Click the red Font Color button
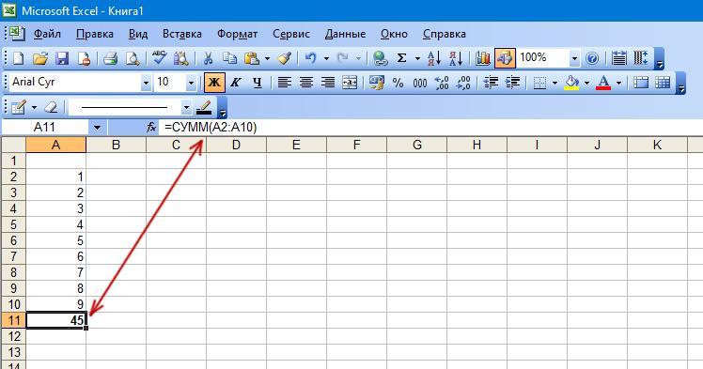The width and height of the screenshot is (703, 369). point(603,83)
